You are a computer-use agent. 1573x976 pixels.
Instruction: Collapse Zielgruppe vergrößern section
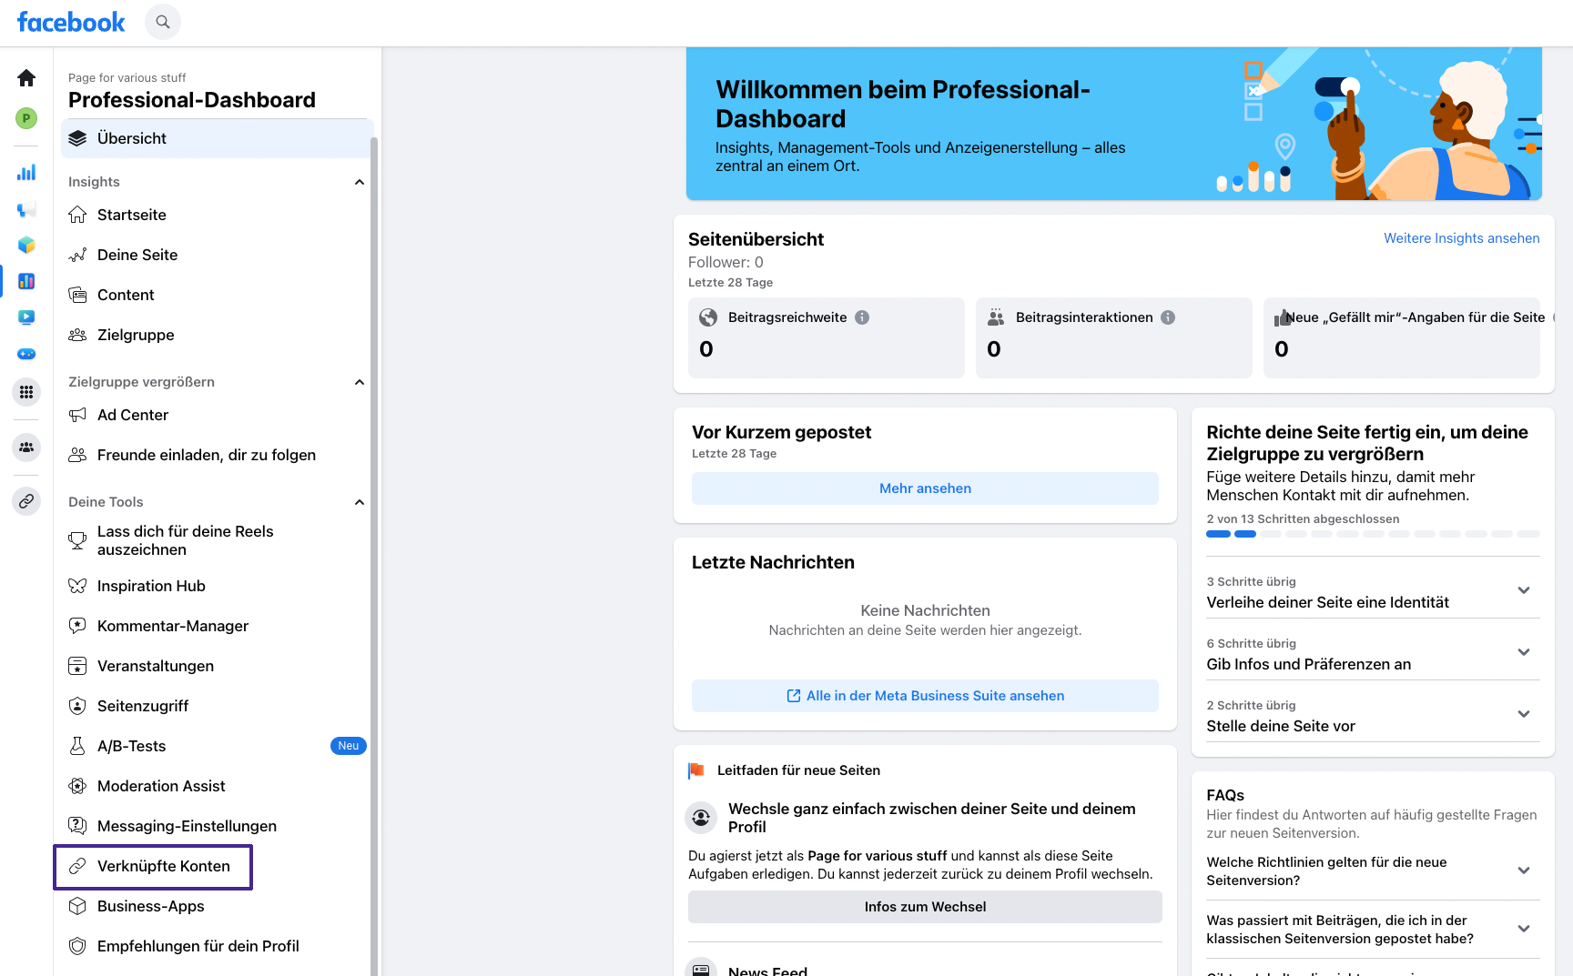[x=360, y=382]
